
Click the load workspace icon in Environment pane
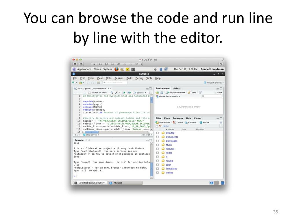point(157,92)
